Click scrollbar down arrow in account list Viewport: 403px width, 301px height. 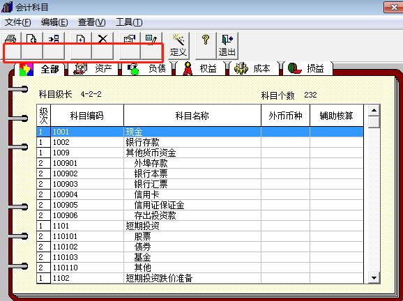[374, 278]
